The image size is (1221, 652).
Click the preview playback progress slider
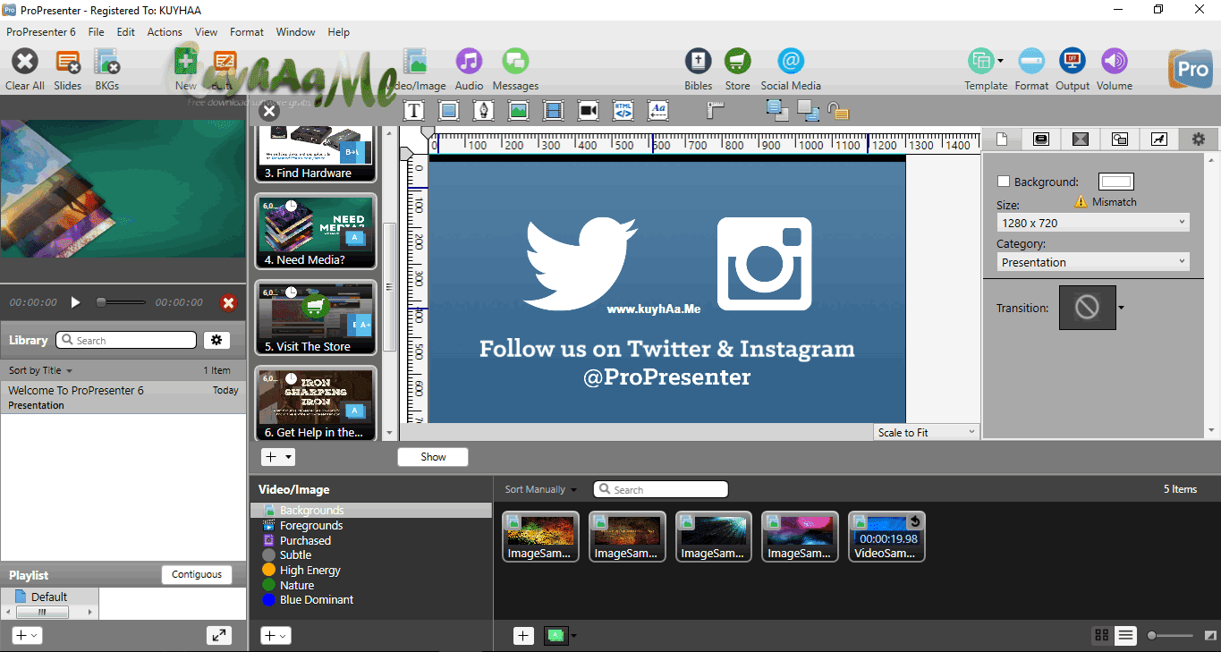point(122,302)
